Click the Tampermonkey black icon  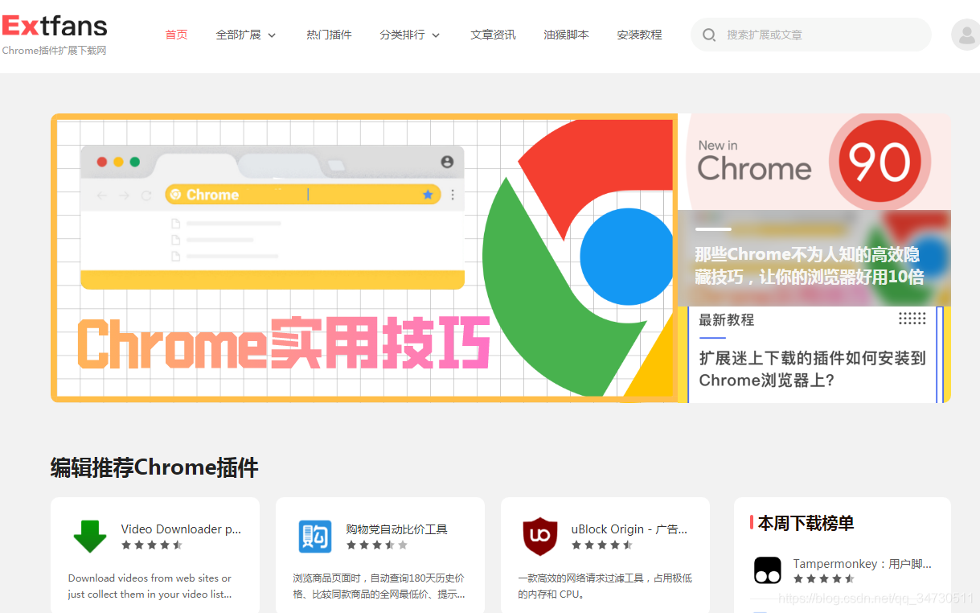point(768,570)
